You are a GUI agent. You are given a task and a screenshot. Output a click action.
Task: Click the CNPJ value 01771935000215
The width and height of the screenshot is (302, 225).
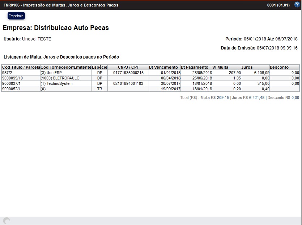click(x=128, y=73)
